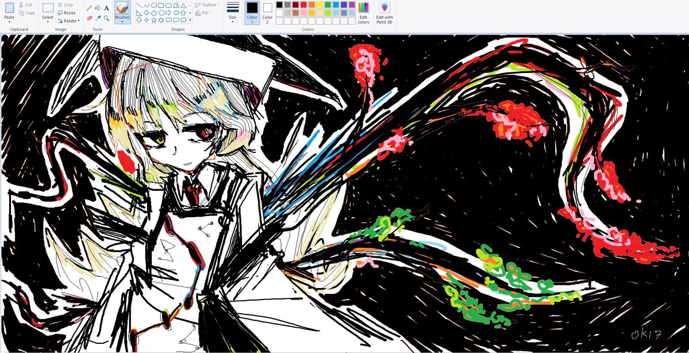Expand the Select options dropdown arrow
Screen dimensions: 689x353
pyautogui.click(x=48, y=21)
